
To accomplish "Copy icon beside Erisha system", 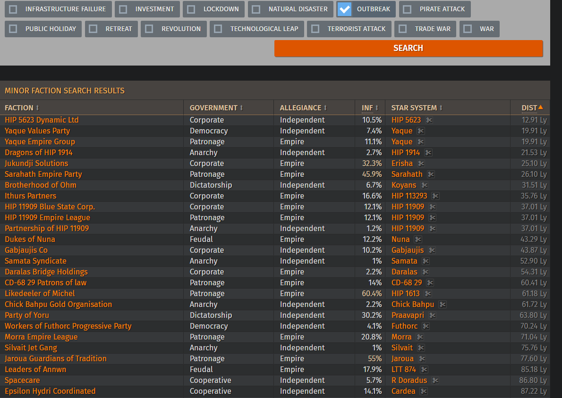I will (x=421, y=164).
